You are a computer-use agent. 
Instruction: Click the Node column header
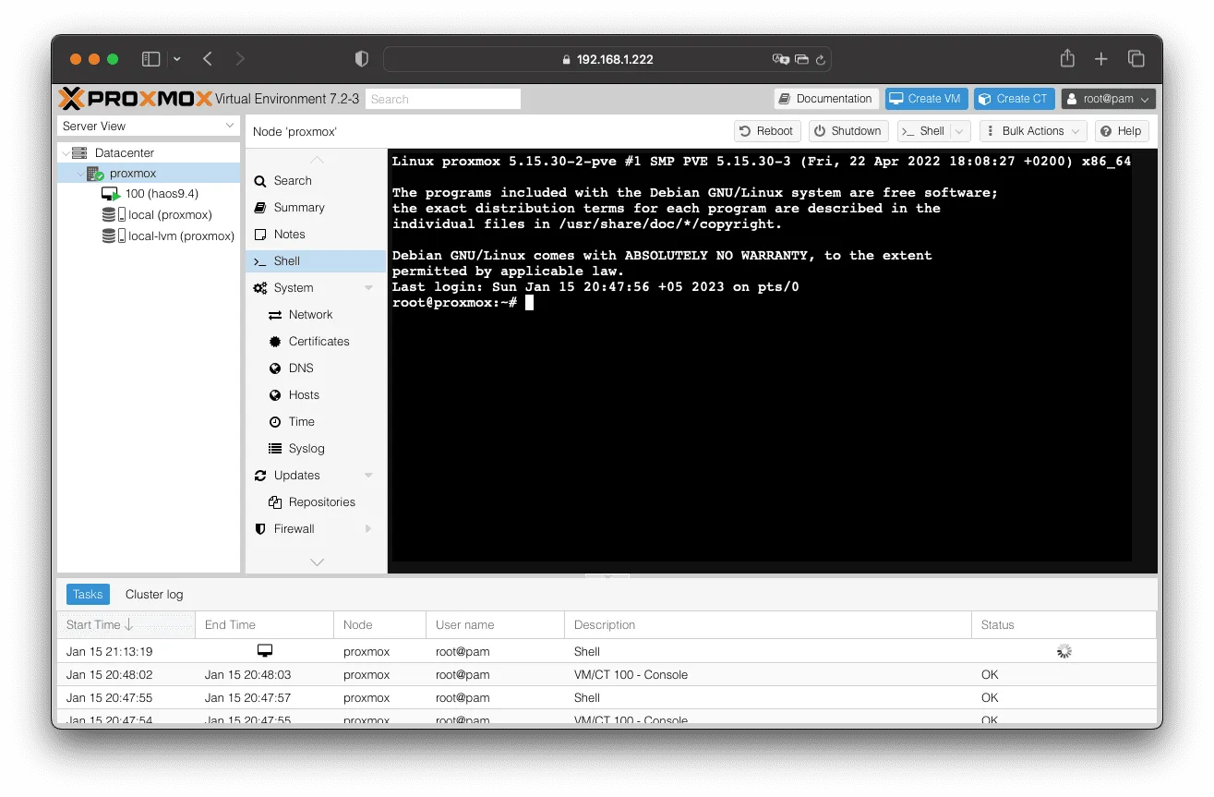[379, 625]
